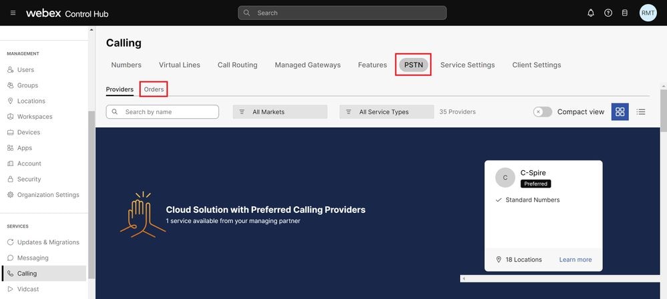Click the Workspaces icon in the sidebar

[11, 117]
